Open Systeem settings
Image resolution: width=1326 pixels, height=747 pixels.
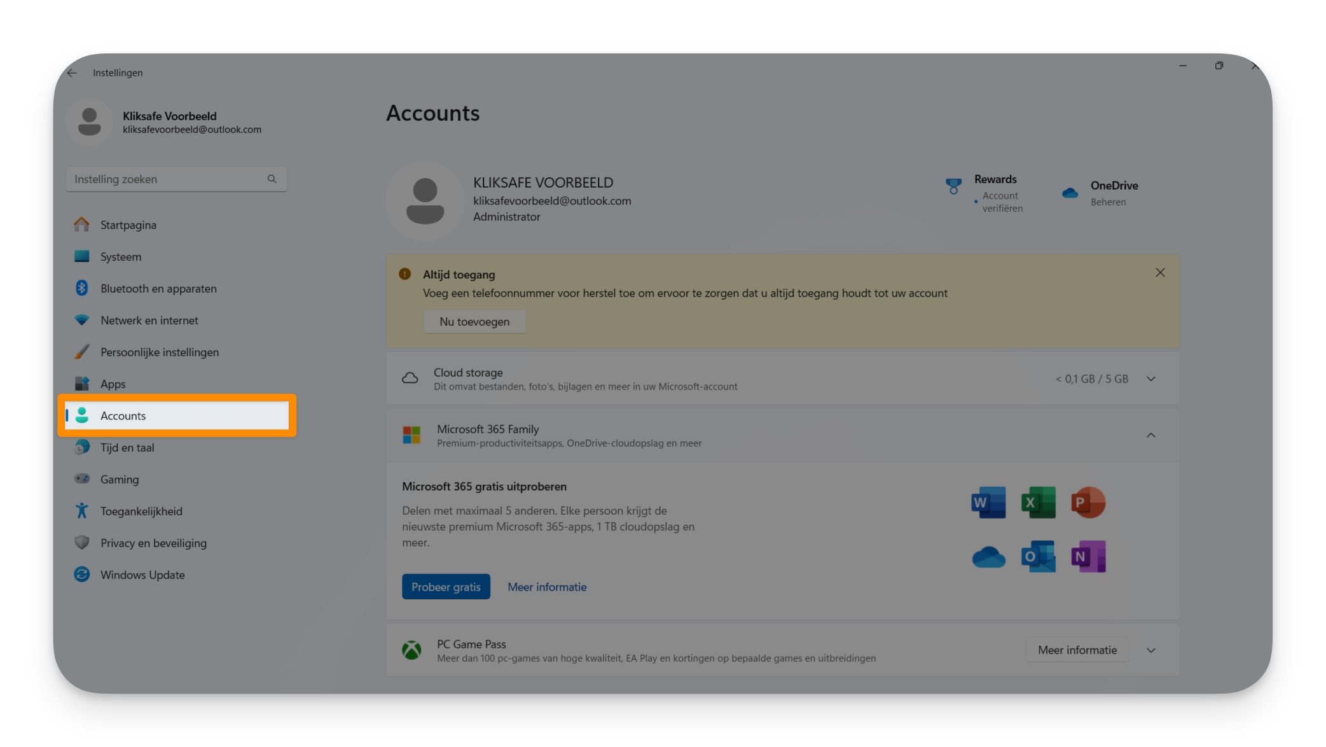(176, 256)
